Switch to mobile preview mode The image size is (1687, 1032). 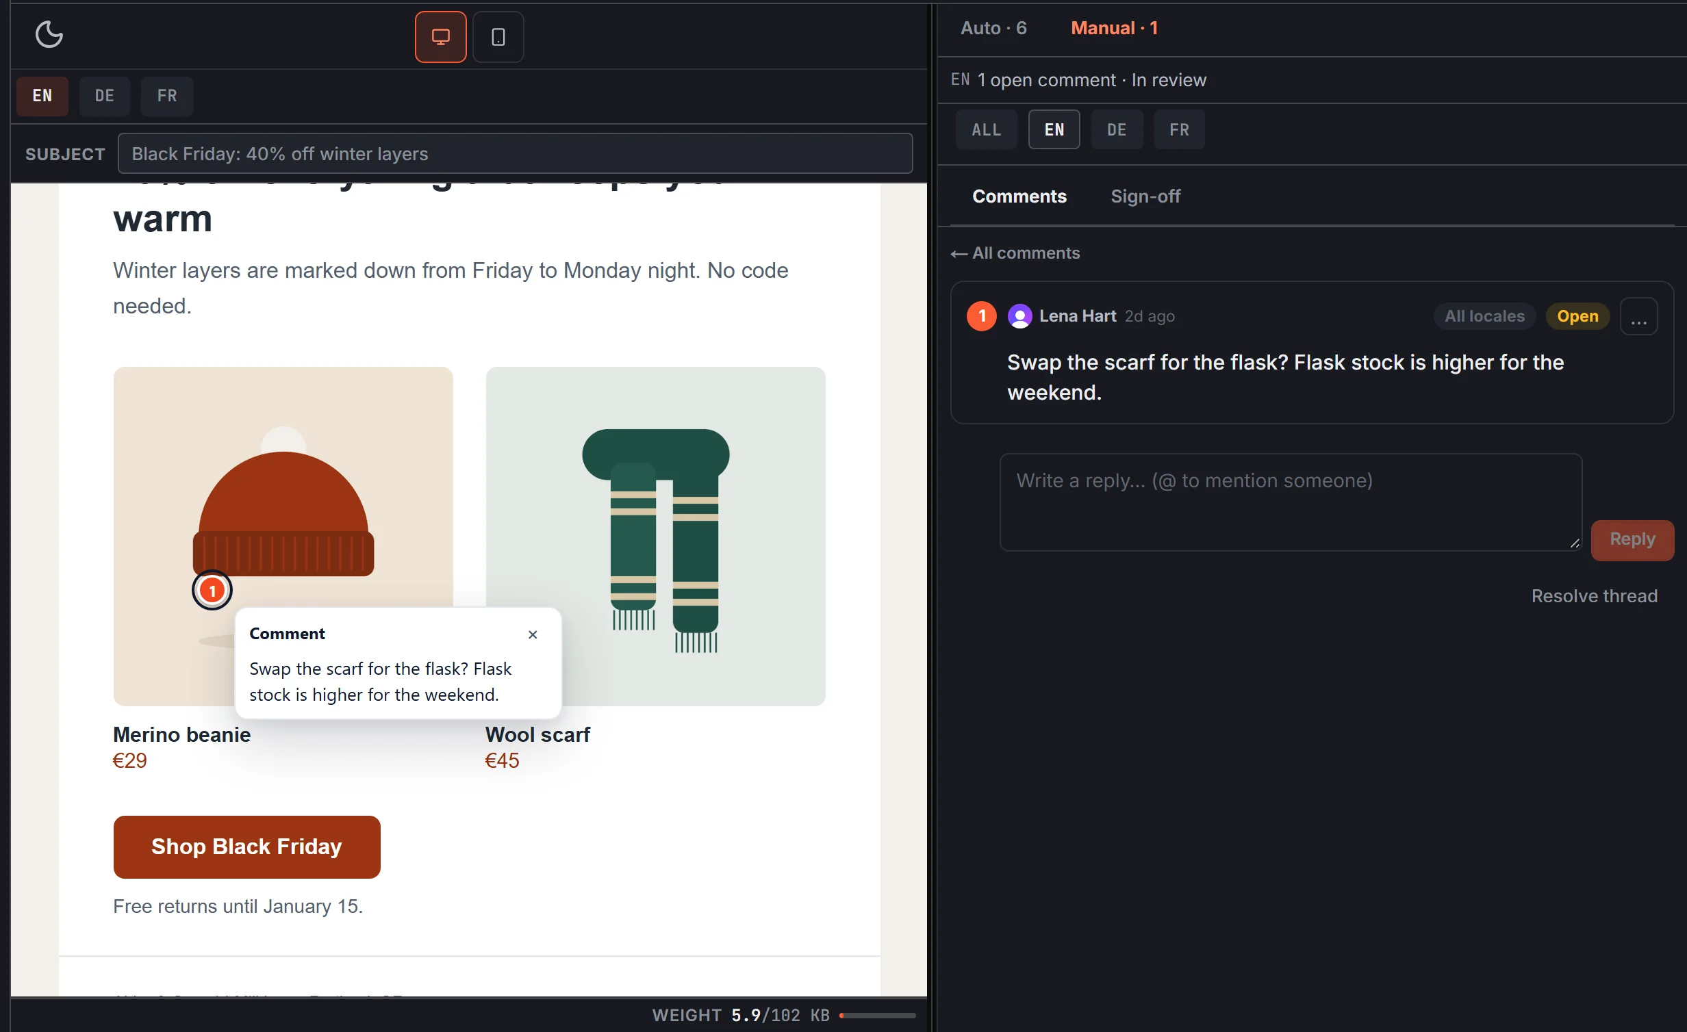pos(498,37)
